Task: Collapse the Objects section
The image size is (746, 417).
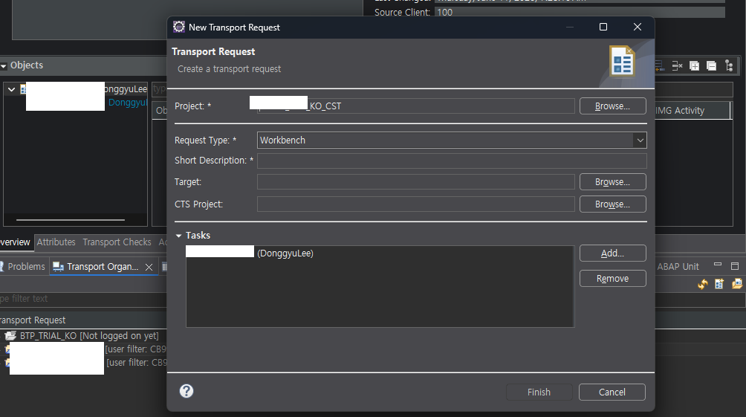Action: (x=4, y=65)
